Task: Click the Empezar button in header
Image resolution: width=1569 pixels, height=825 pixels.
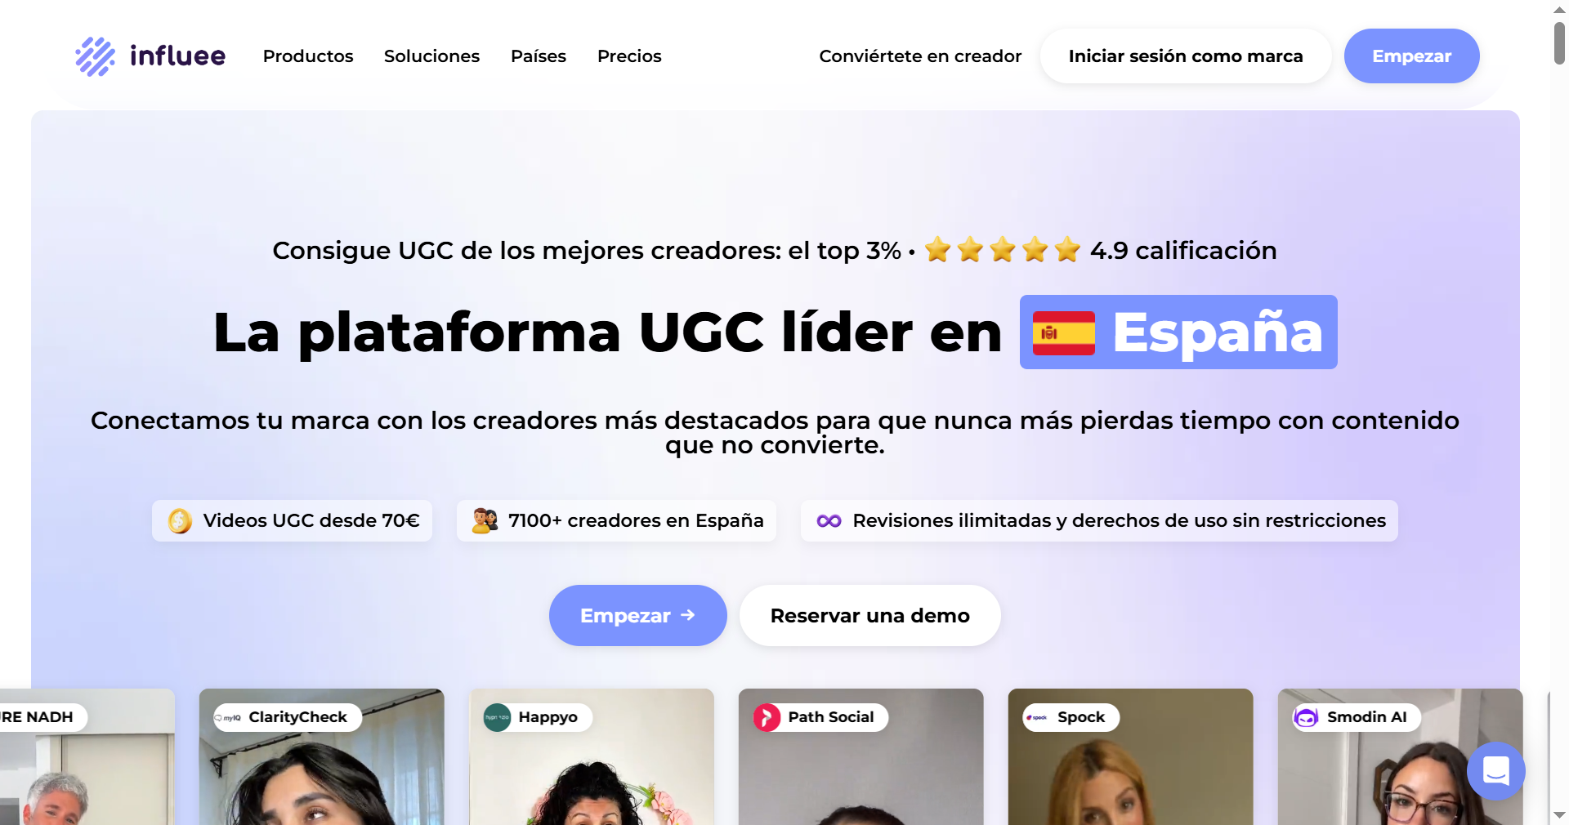Action: click(1411, 56)
